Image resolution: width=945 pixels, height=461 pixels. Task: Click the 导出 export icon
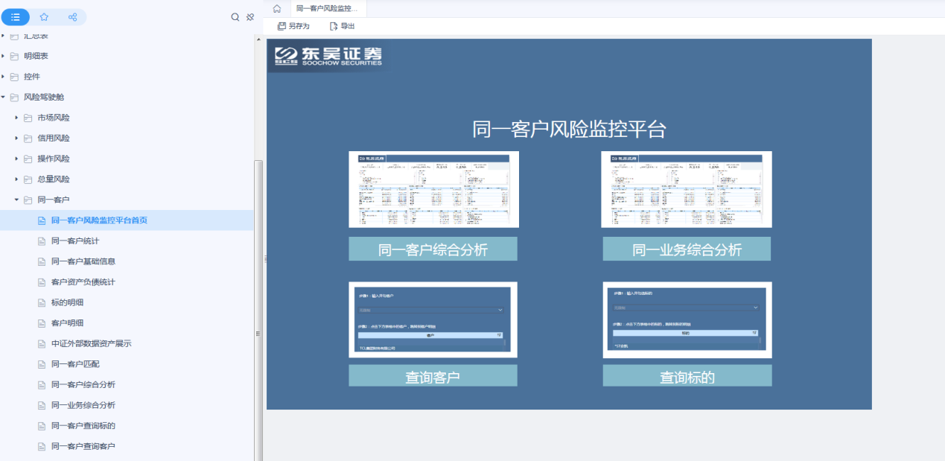[x=334, y=26]
